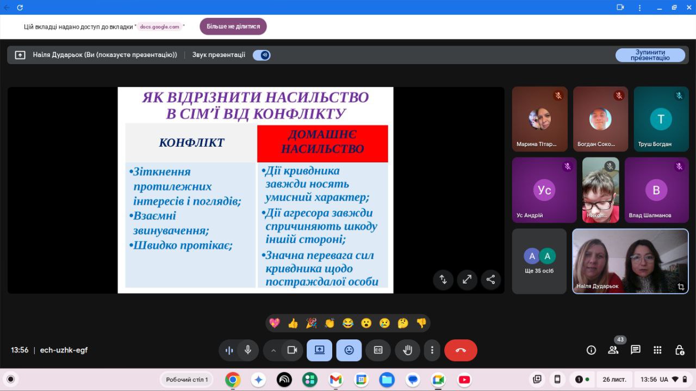This screenshot has width=696, height=391.
Task: Select Наіля Дударьок's video tile
Action: click(x=630, y=261)
